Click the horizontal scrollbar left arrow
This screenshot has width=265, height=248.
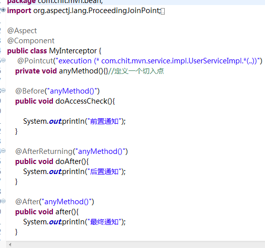point(10,244)
